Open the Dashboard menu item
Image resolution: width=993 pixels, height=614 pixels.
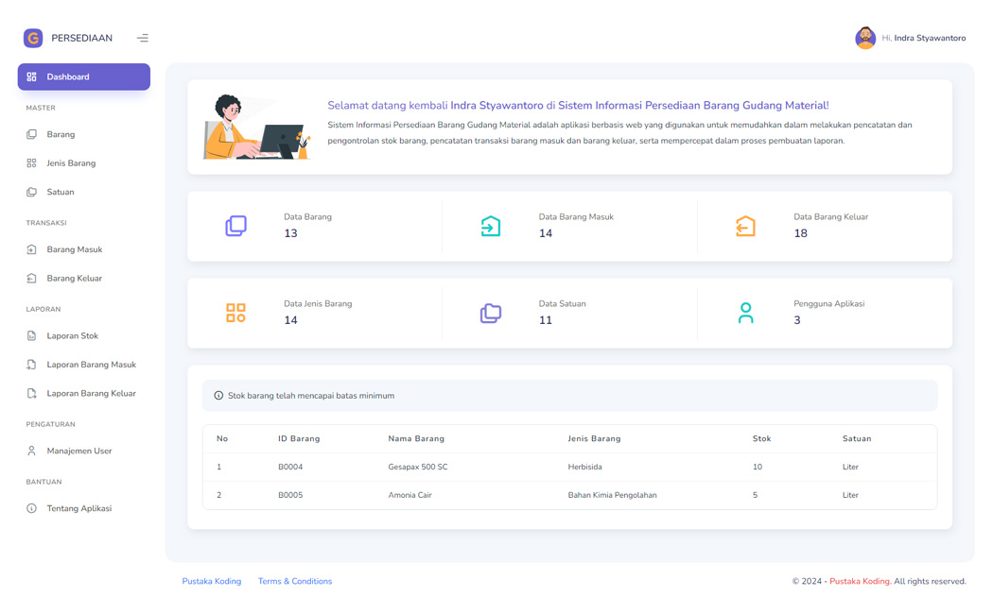[83, 77]
